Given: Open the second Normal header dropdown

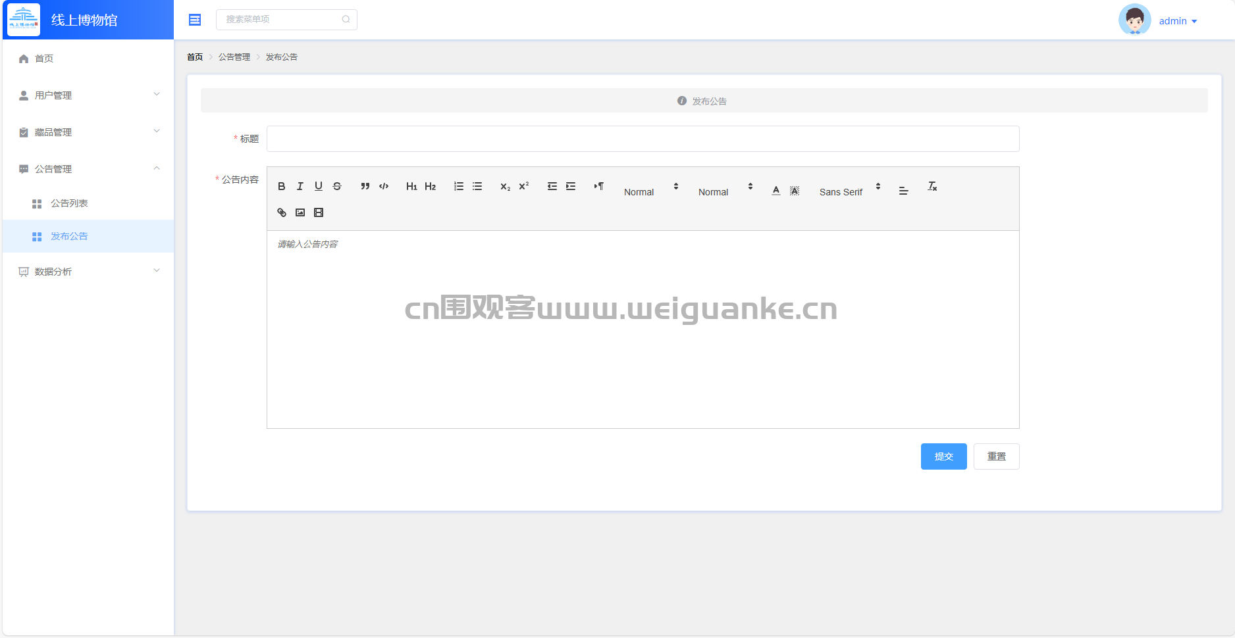Looking at the screenshot, I should pyautogui.click(x=725, y=191).
